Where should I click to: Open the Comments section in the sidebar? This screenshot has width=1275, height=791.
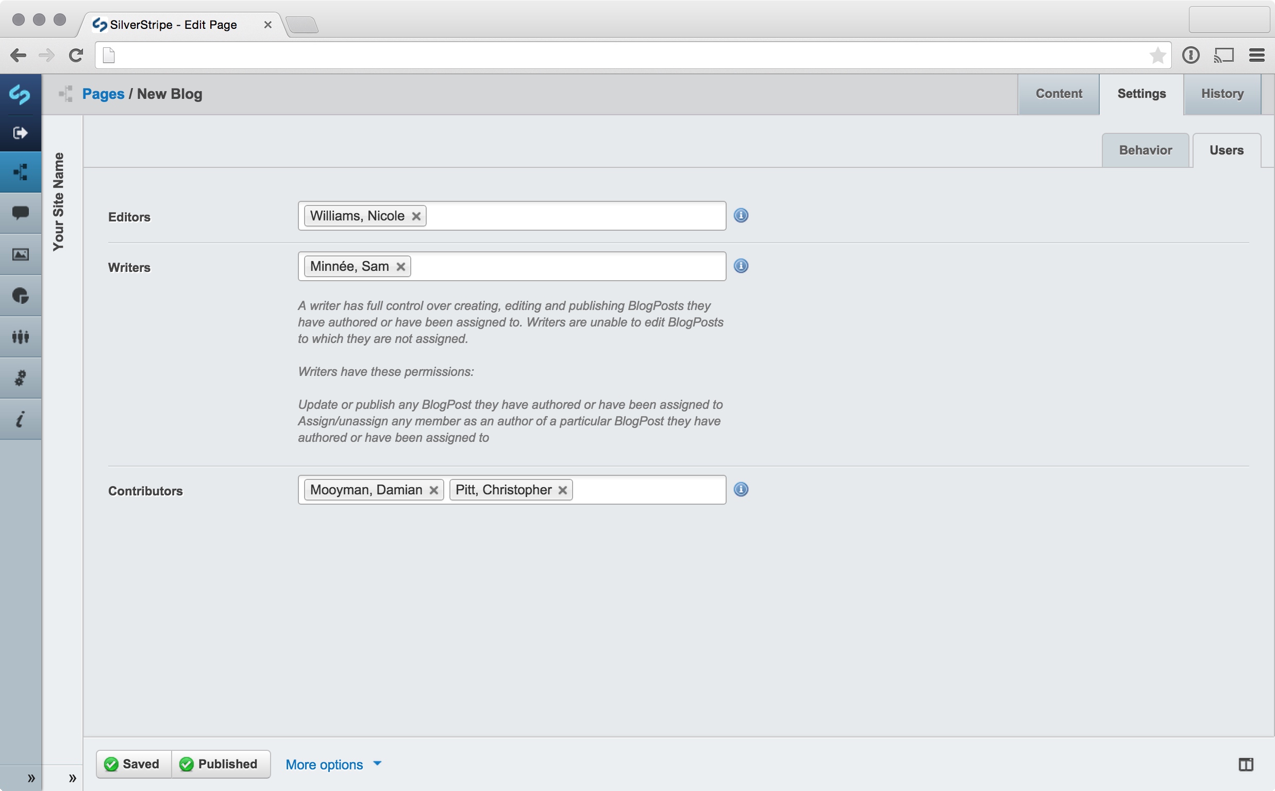pyautogui.click(x=21, y=212)
